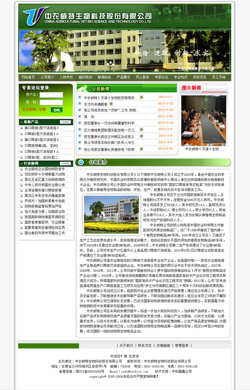The height and width of the screenshot is (390, 250).
Task: Click the 图片新闻 meeting room photo
Action: (203, 121)
